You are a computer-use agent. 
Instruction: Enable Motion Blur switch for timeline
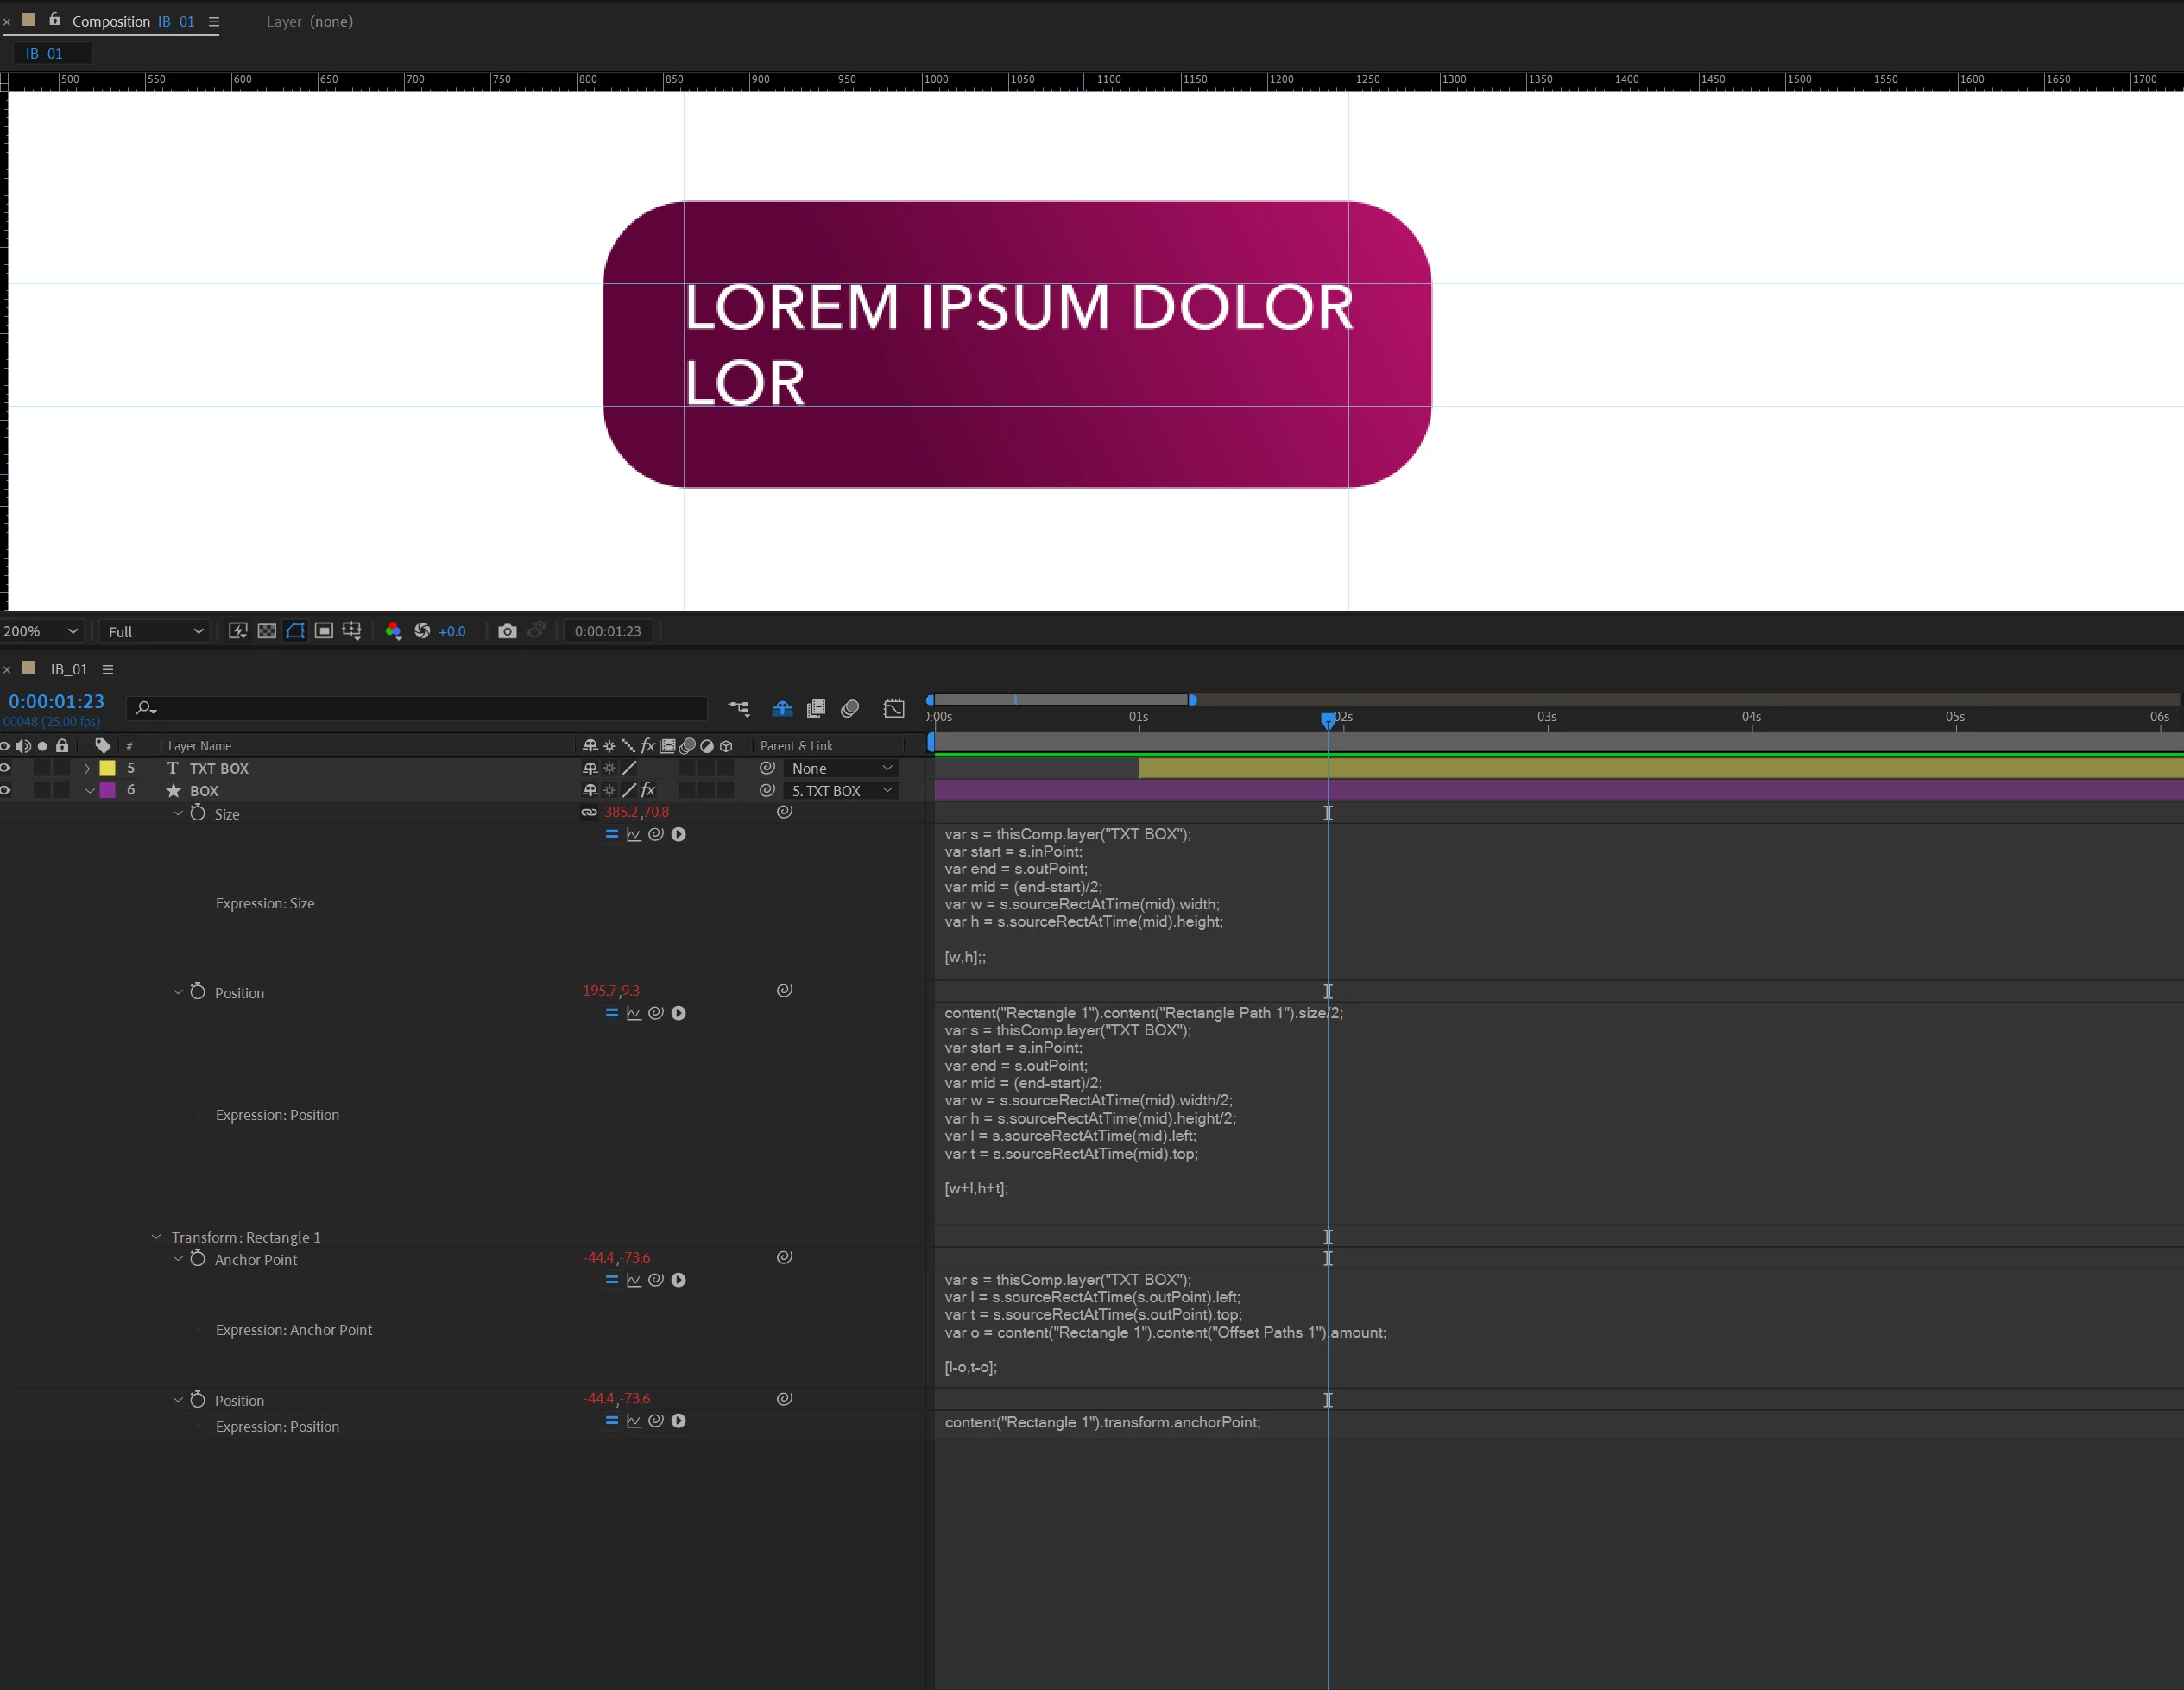[x=850, y=708]
